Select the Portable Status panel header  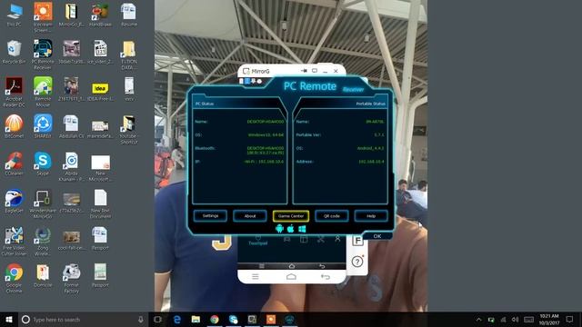coord(370,104)
